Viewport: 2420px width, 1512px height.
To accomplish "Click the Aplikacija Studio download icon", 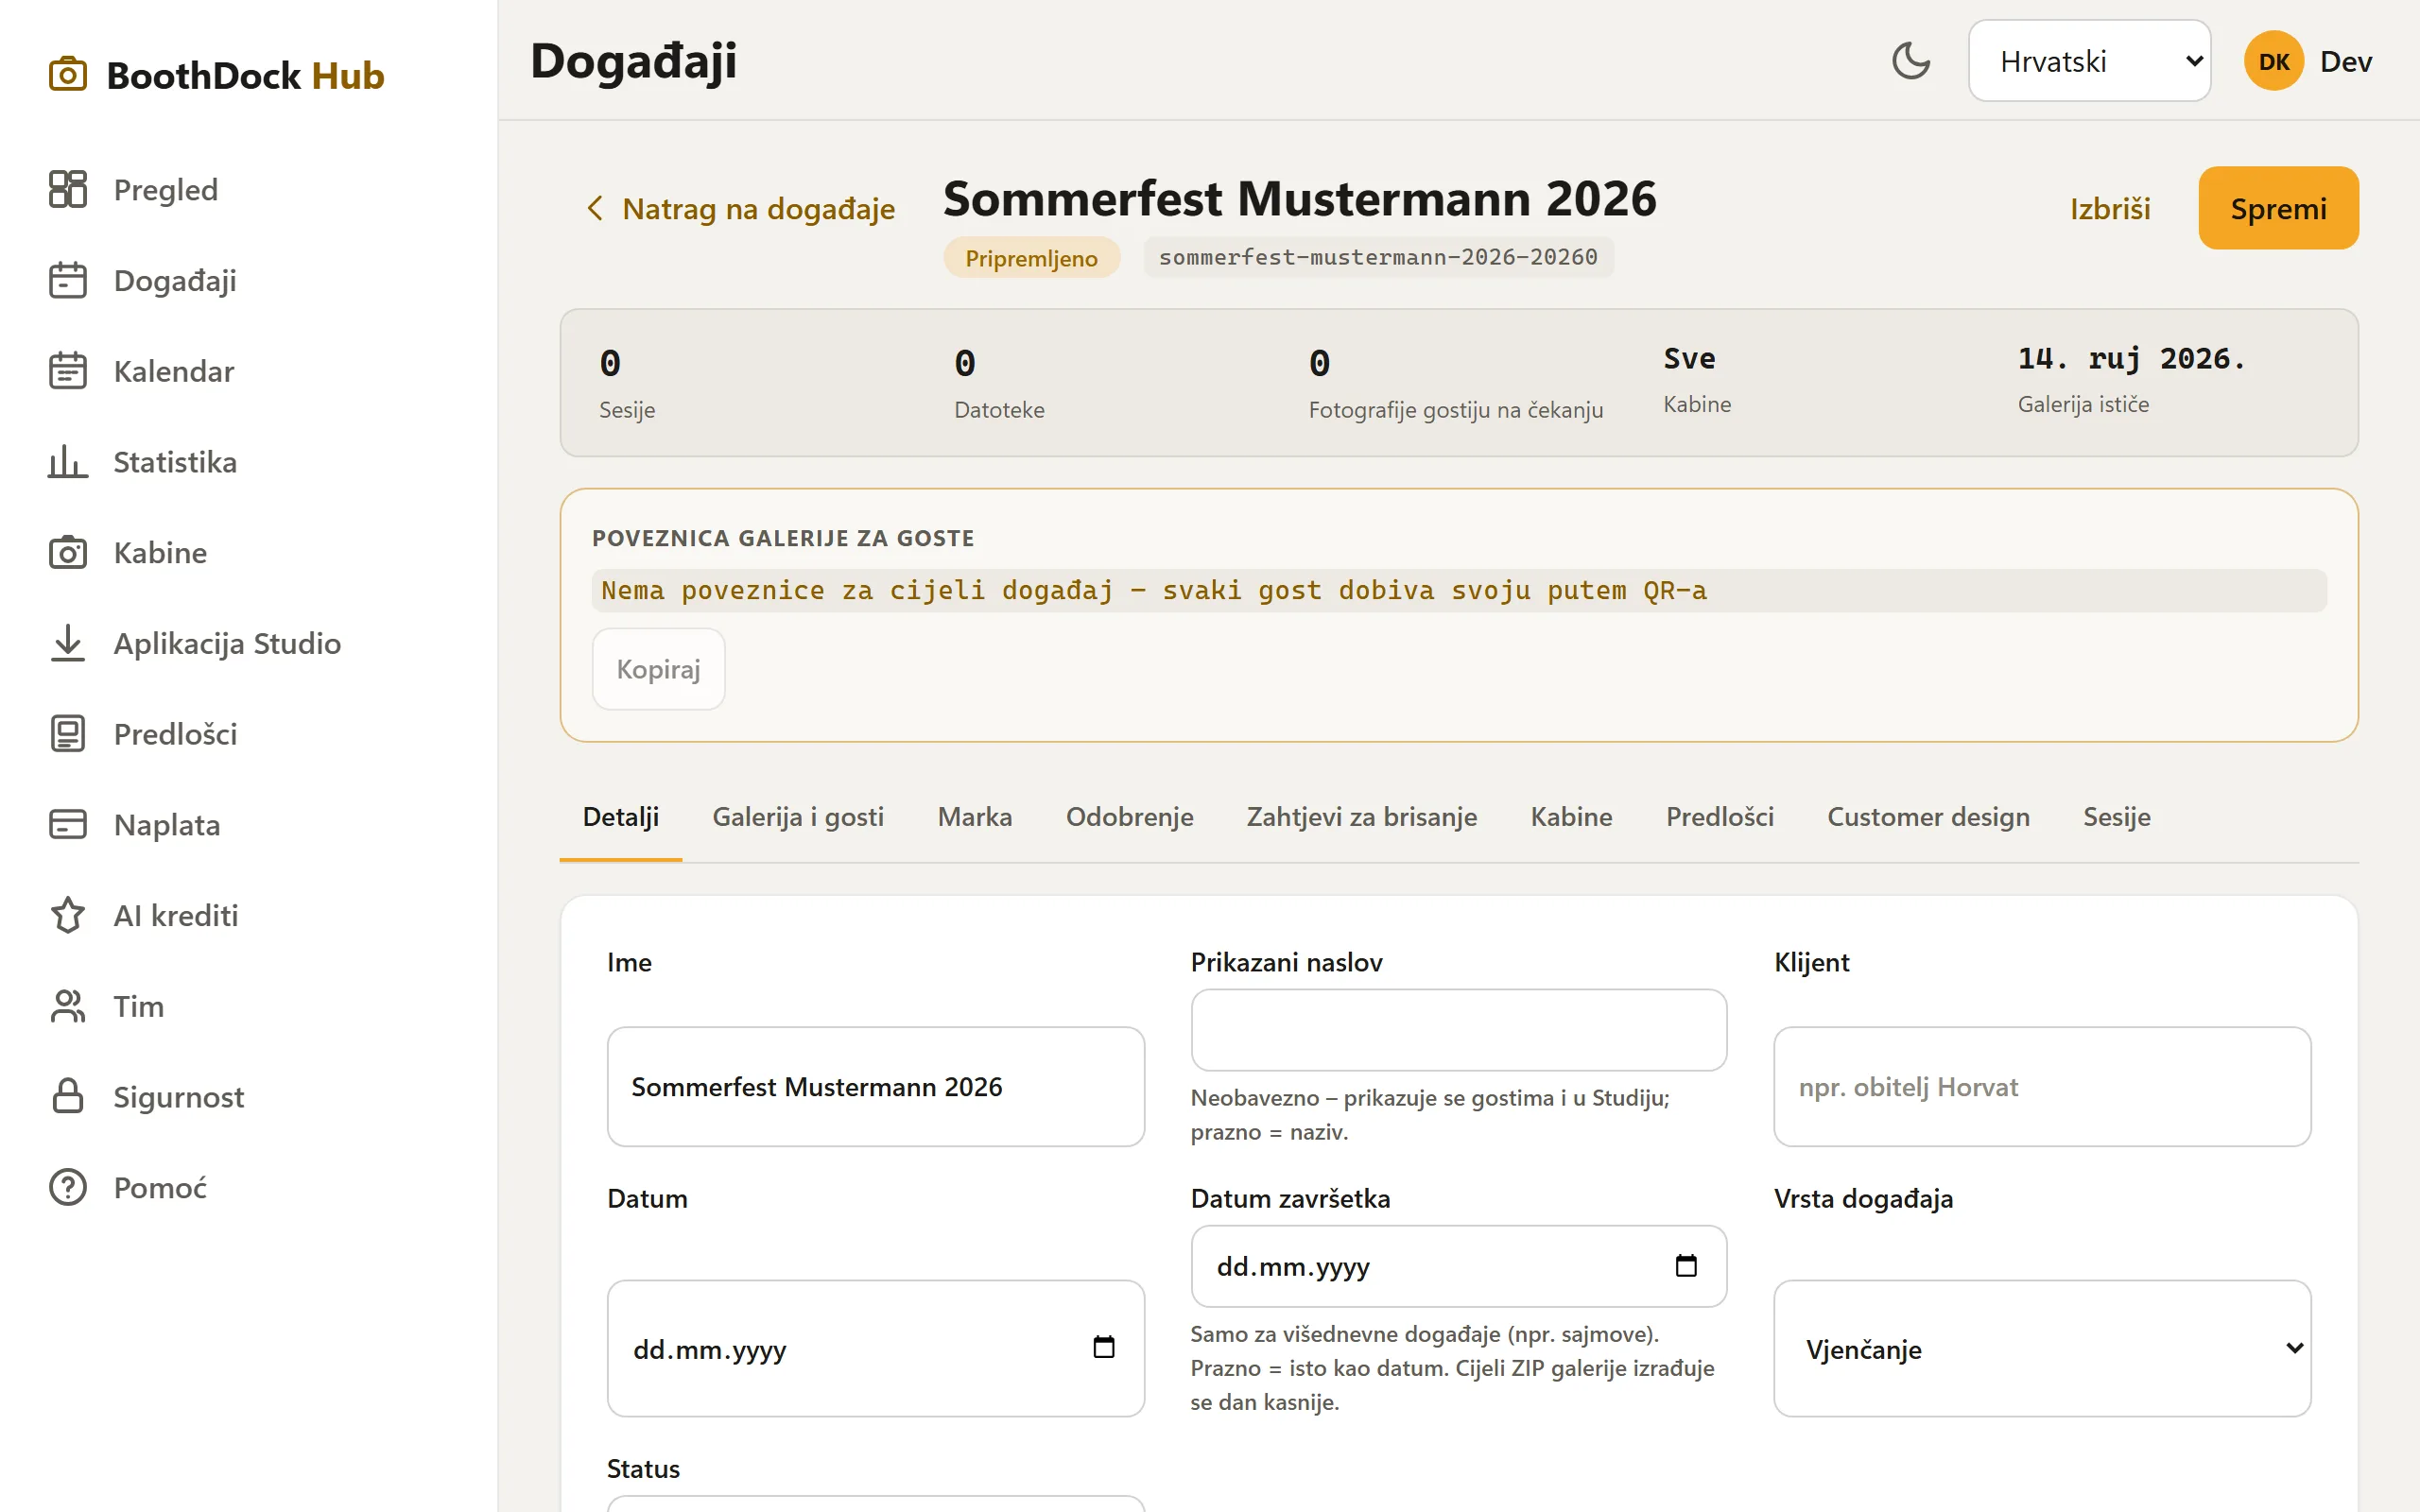I will 68,643.
